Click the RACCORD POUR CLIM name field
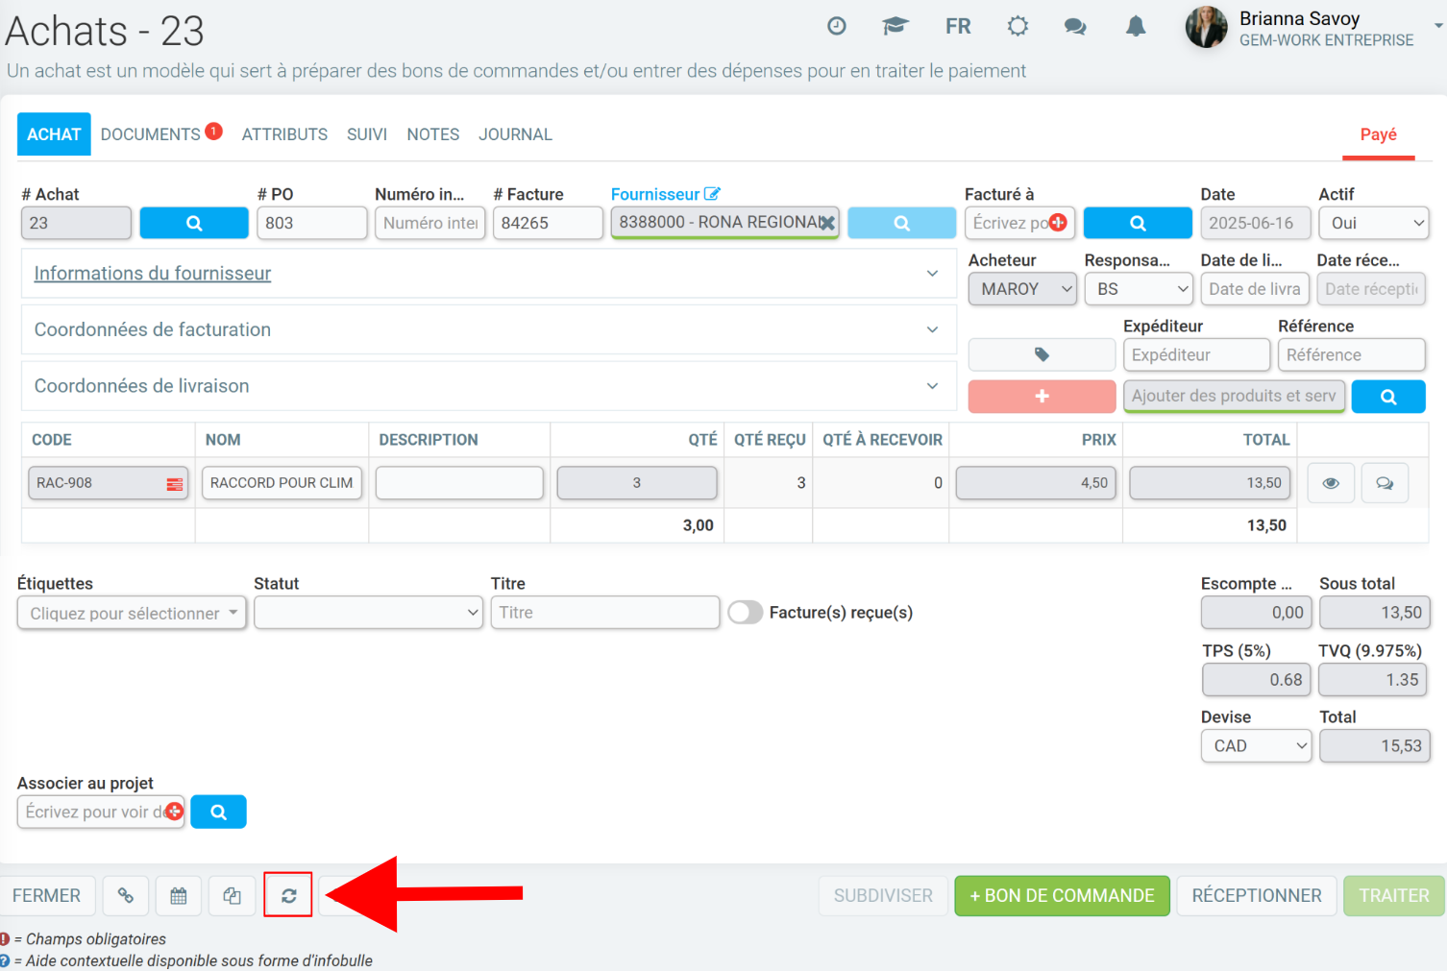The image size is (1447, 971). tap(282, 483)
